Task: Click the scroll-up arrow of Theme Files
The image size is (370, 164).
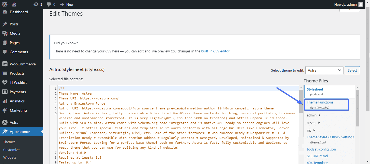Action: point(357,87)
